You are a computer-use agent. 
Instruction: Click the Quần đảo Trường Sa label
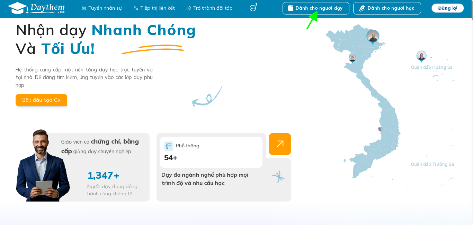click(x=432, y=164)
